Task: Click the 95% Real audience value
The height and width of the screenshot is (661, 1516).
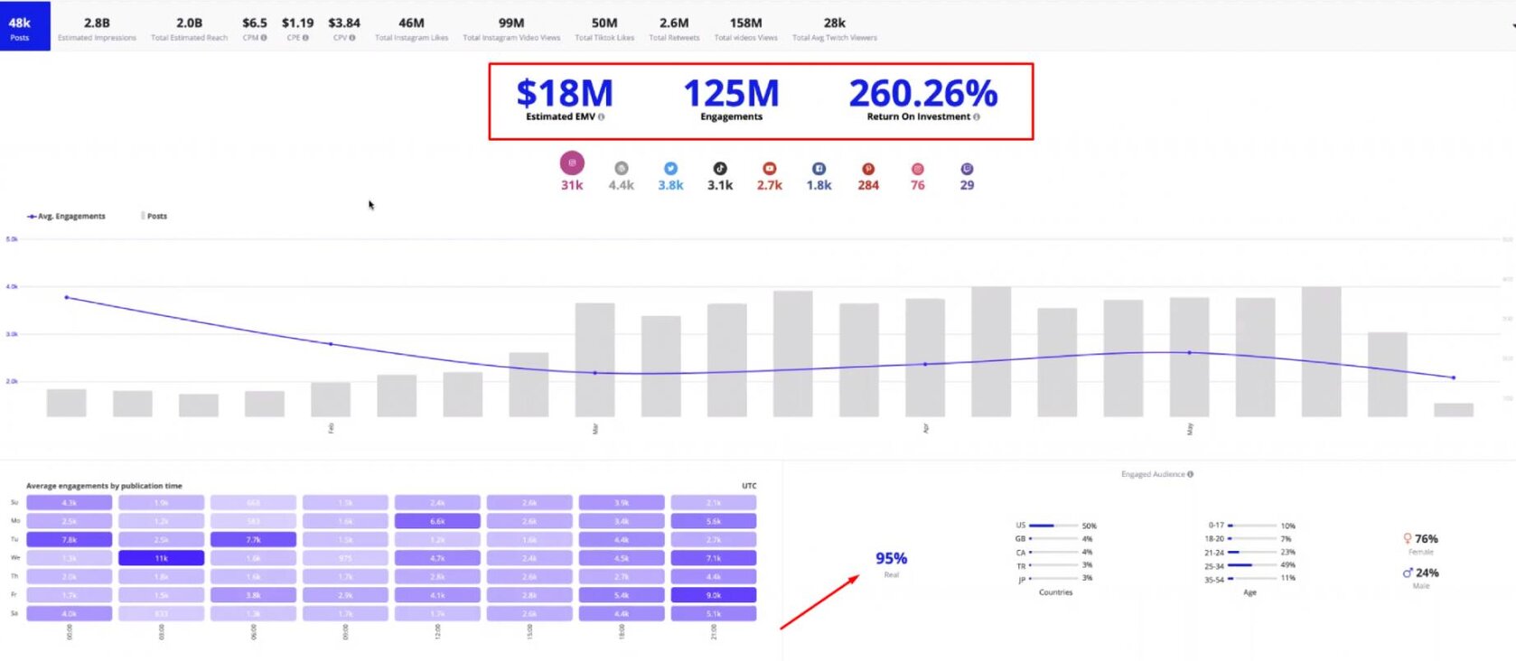Action: pos(891,559)
